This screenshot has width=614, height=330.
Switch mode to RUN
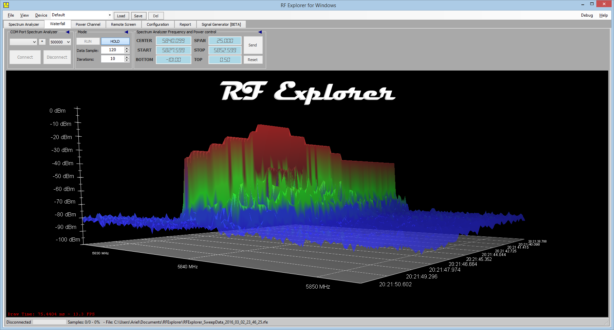point(88,41)
